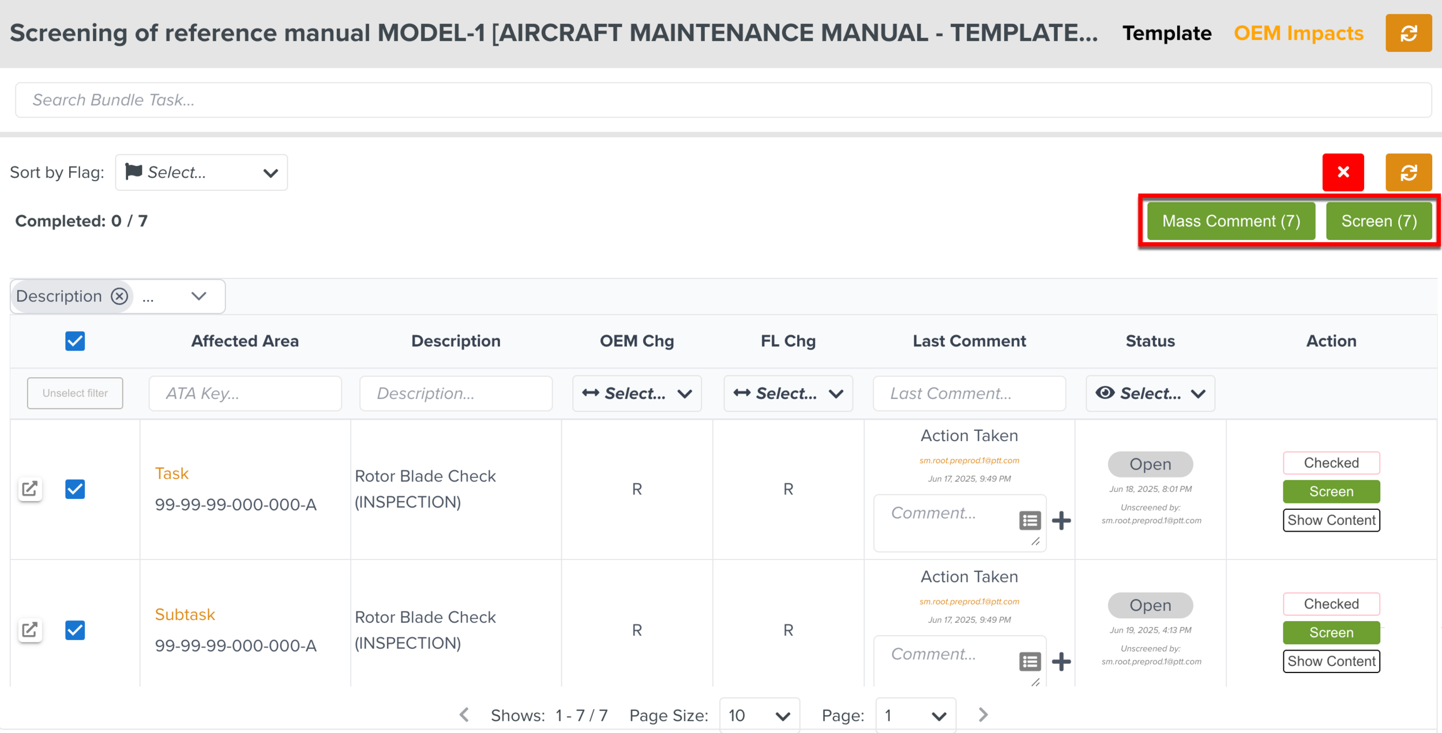Click the orange refresh icon below header

pyautogui.click(x=1408, y=172)
